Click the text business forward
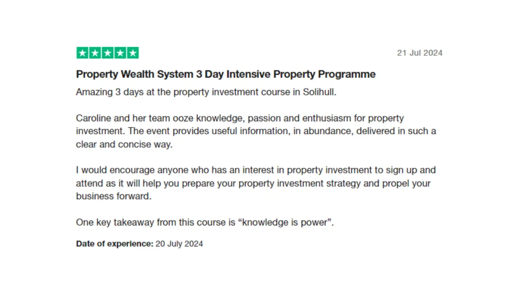The height and width of the screenshot is (293, 521). [x=114, y=196]
